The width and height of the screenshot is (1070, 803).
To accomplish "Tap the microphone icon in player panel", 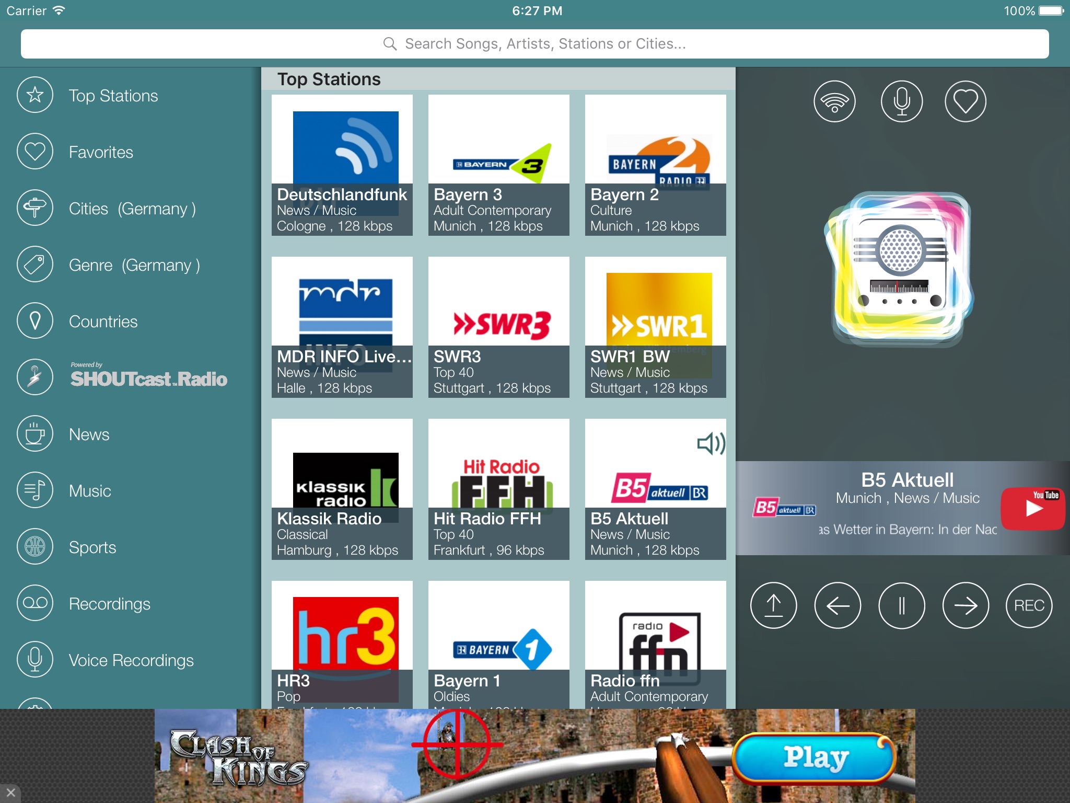I will [x=901, y=101].
